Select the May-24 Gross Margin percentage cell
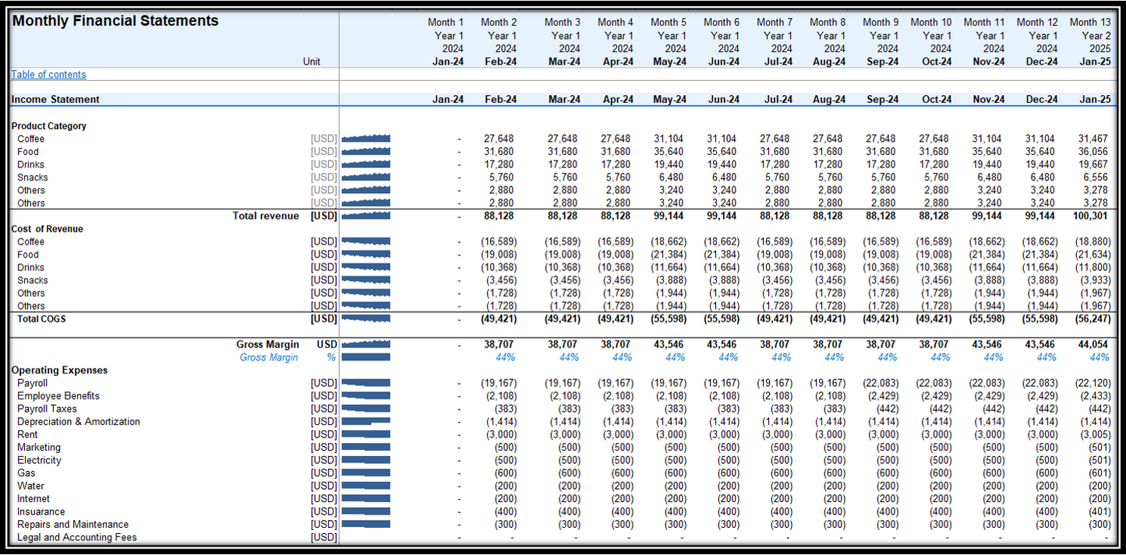The width and height of the screenshot is (1126, 555). coord(675,357)
